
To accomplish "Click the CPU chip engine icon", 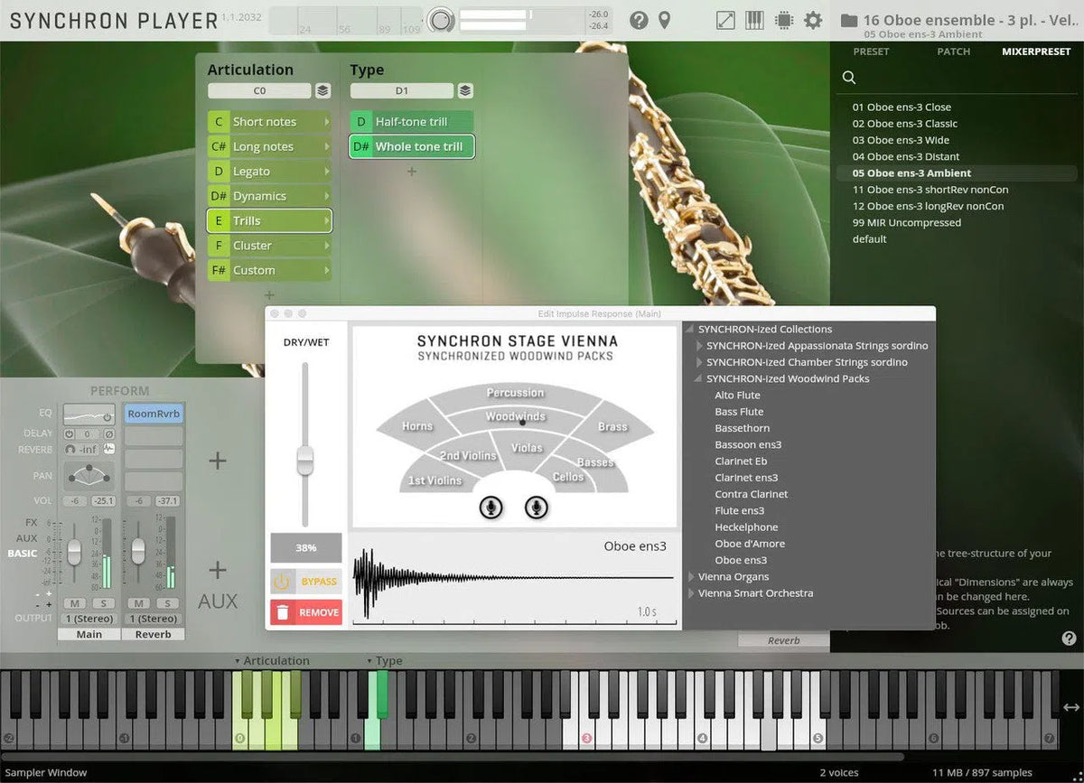I will (783, 20).
